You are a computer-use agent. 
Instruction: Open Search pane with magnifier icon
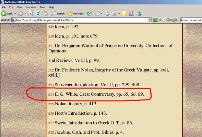(58, 14)
